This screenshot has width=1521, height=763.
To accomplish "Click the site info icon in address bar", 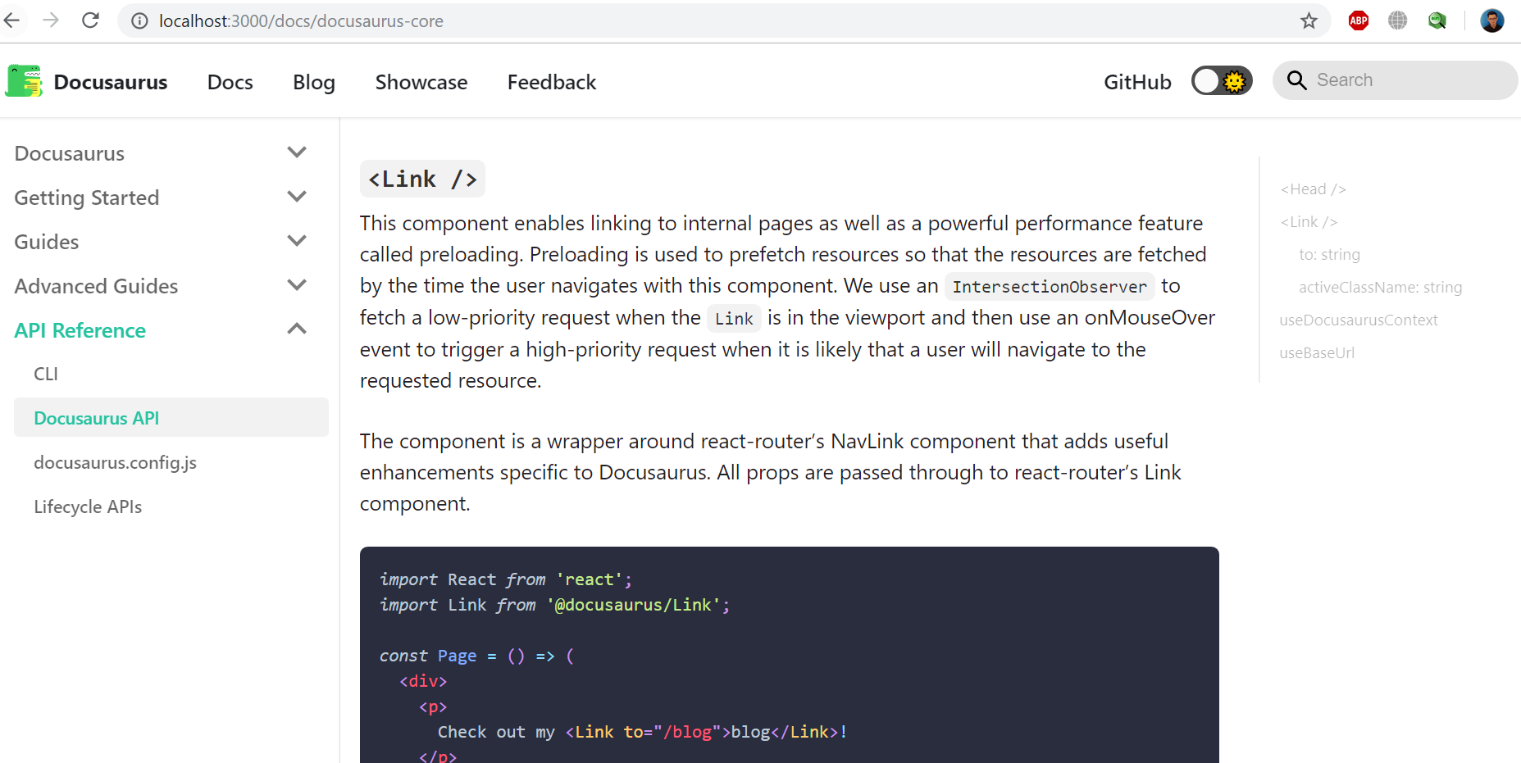I will click(139, 21).
